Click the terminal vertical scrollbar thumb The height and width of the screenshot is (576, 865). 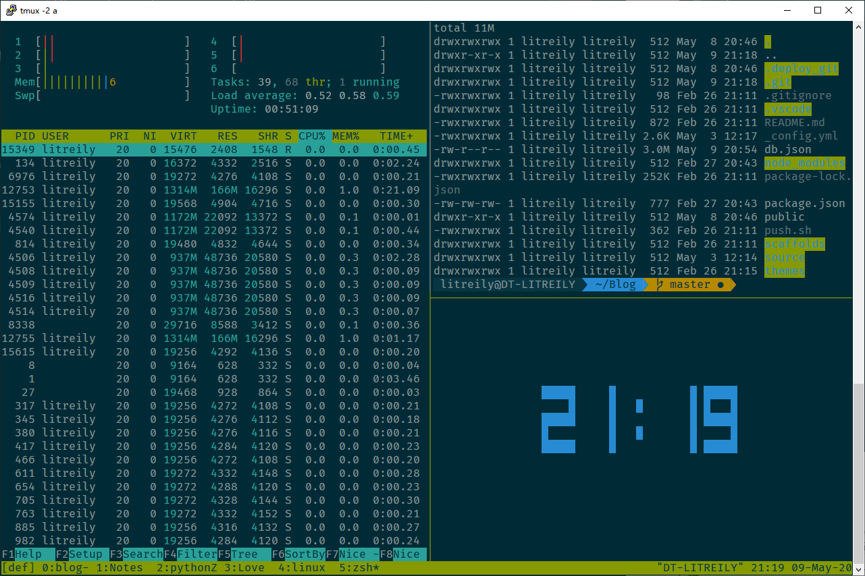858,472
